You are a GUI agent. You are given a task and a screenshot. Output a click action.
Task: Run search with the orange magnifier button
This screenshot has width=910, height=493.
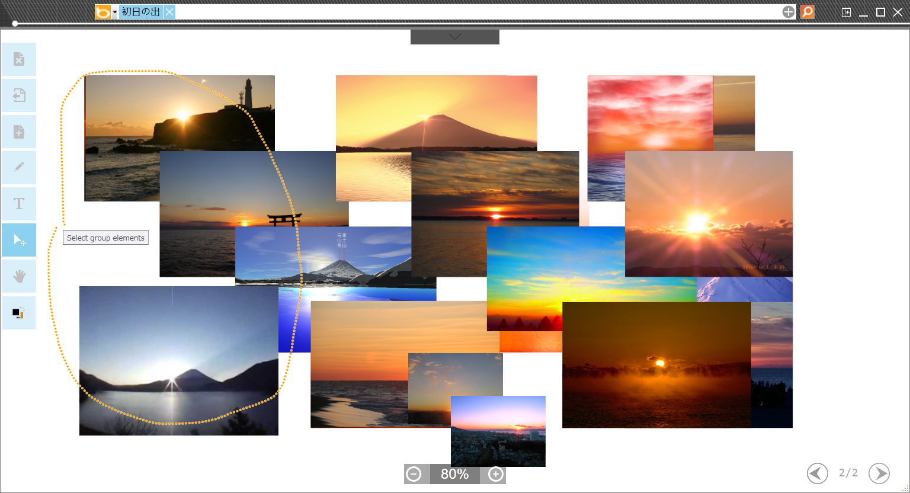tap(808, 12)
